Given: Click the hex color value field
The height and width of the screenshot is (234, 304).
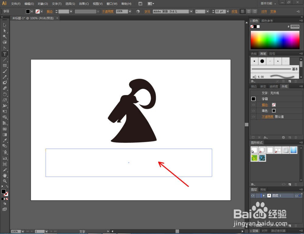Looking at the screenshot, I should click(295, 26).
